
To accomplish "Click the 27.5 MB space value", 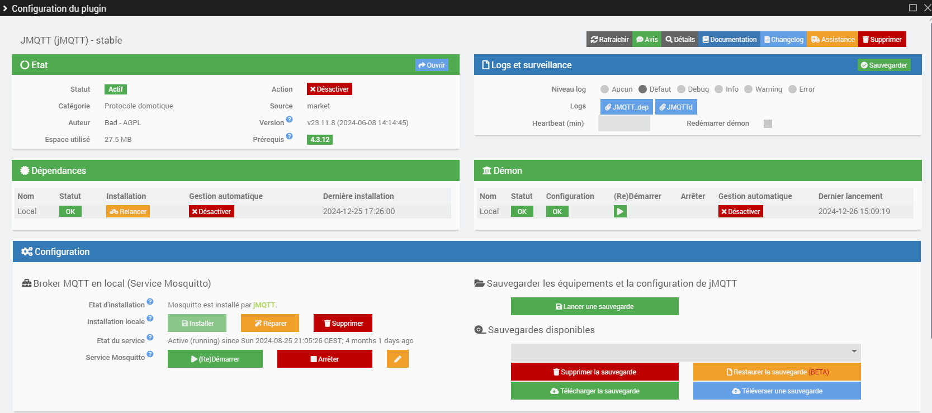I will pyautogui.click(x=118, y=140).
